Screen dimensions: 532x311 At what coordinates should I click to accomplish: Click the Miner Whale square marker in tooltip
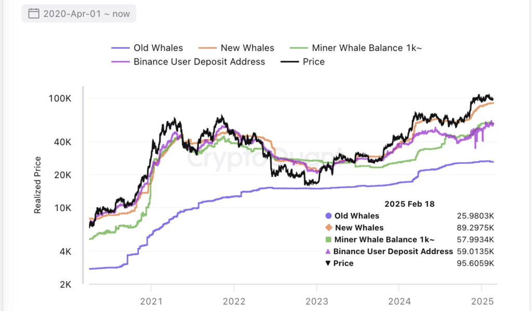click(328, 239)
